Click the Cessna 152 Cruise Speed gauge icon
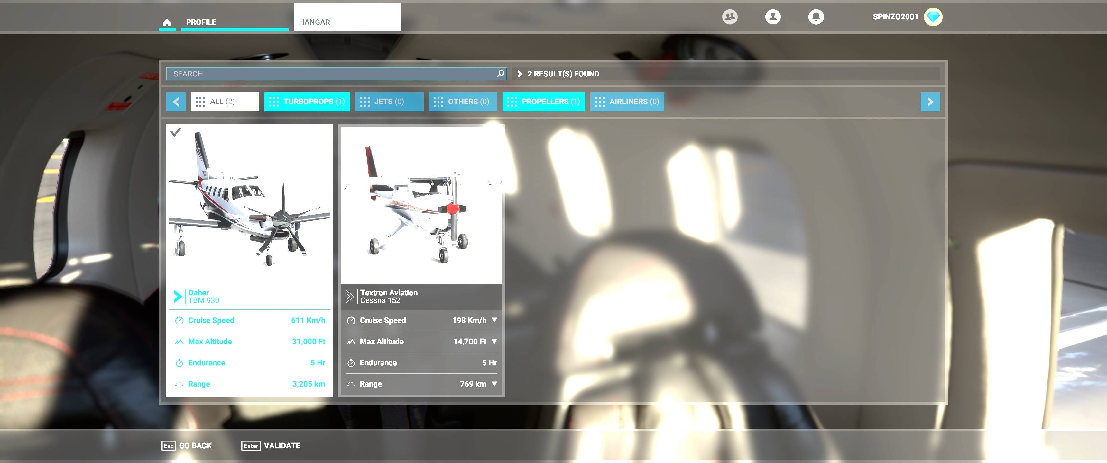 (x=351, y=320)
